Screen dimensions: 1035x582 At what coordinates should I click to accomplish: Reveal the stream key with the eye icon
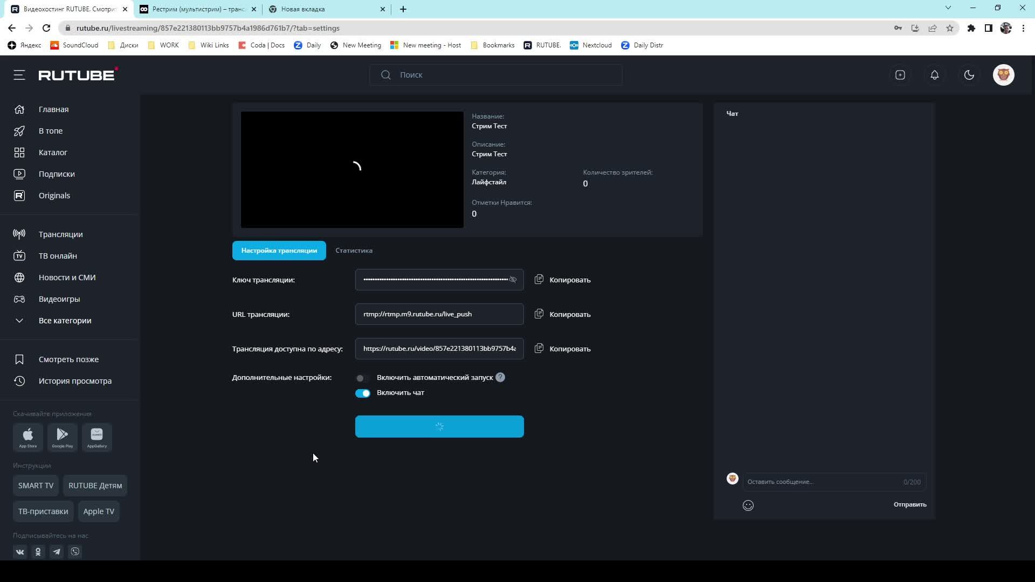click(x=513, y=280)
